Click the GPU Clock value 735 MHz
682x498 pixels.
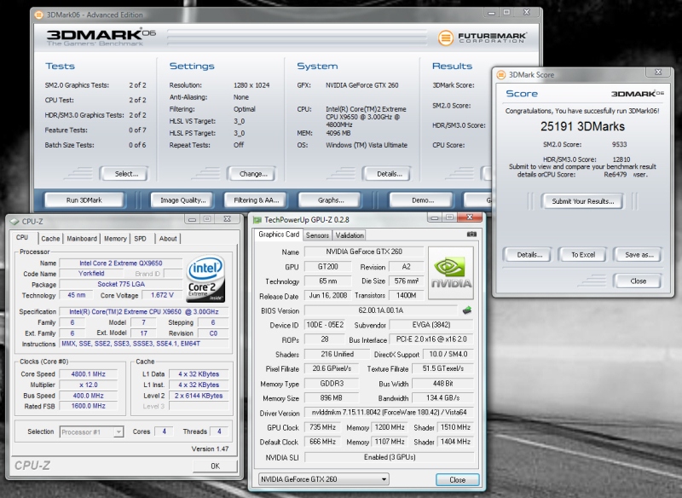point(323,427)
